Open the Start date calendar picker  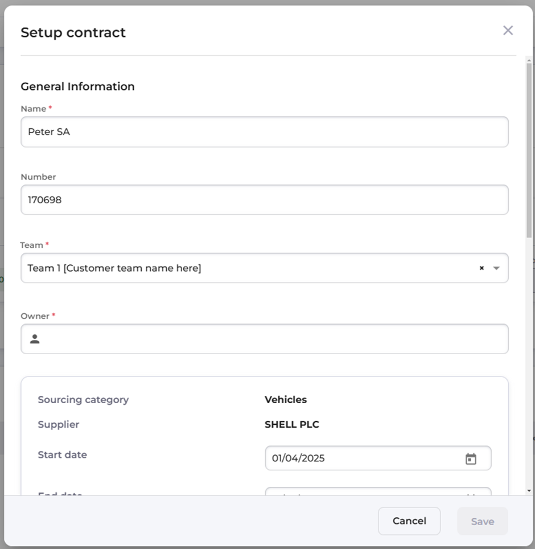coord(471,458)
